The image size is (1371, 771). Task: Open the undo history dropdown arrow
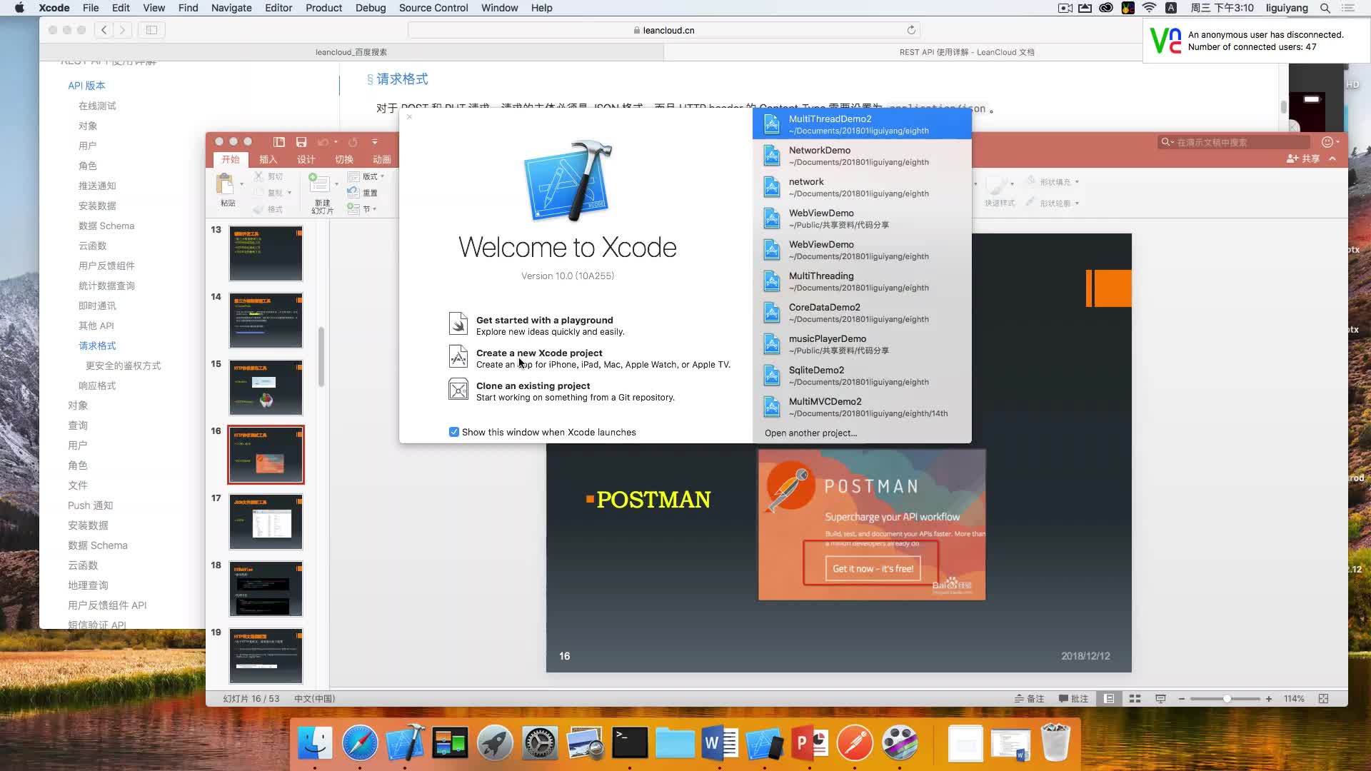tap(336, 142)
